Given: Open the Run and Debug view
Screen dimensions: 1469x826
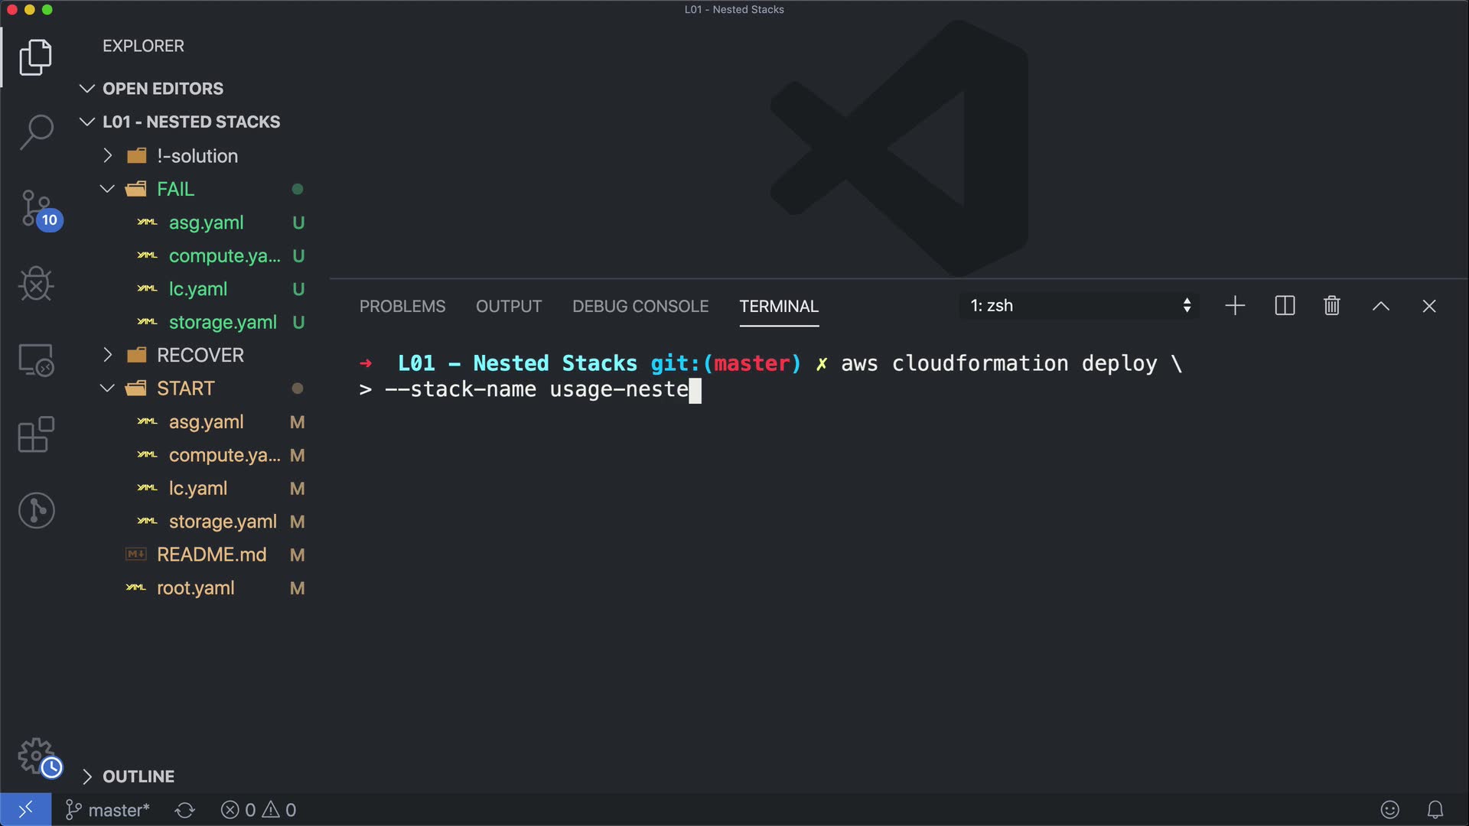Looking at the screenshot, I should (36, 284).
